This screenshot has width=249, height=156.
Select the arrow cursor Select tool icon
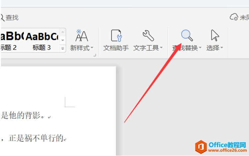coord(215,36)
